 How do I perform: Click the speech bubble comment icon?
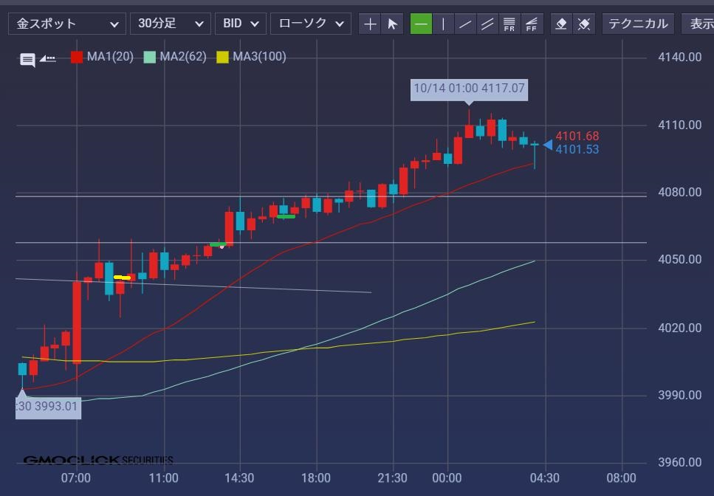pos(27,60)
